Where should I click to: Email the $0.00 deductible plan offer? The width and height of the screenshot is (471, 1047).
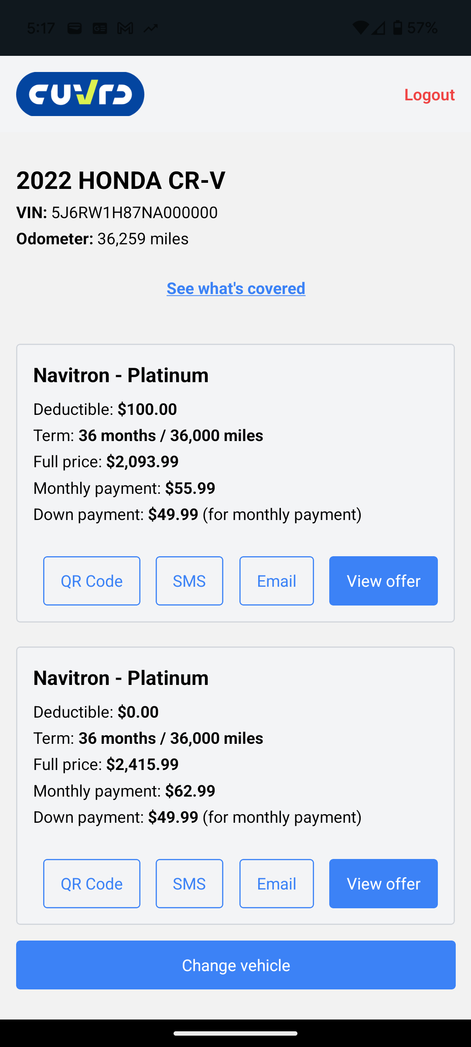(276, 883)
